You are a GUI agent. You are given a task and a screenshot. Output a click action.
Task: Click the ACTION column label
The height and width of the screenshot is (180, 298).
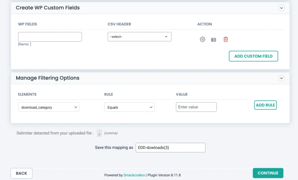pos(205,24)
